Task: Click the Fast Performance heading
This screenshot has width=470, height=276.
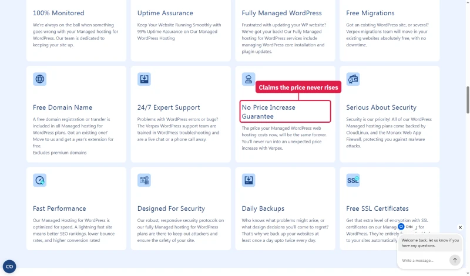Action: pyautogui.click(x=59, y=208)
